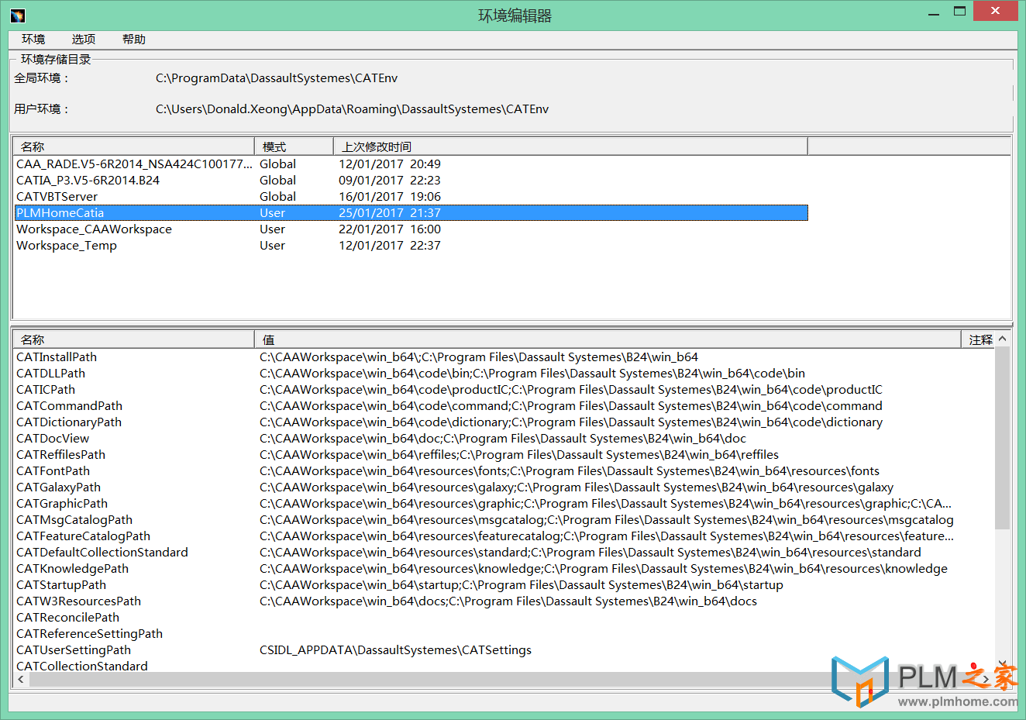Sort environments by 模式 column header
Screen dimensions: 1026x720
click(294, 146)
